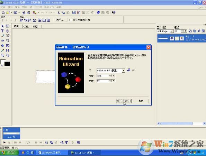This screenshot has height=156, width=206.
Task: Switch to the Ulead GIF taskbar button
Action: pyautogui.click(x=84, y=153)
